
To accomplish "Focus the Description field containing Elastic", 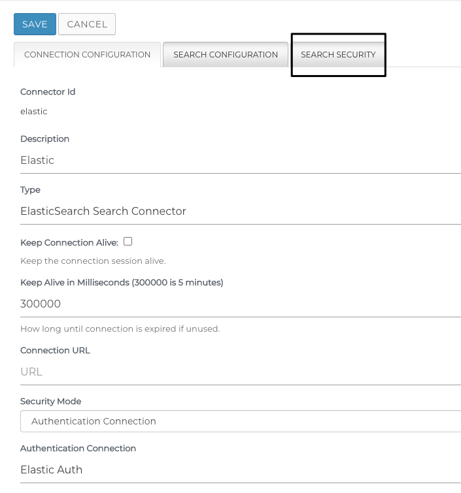I will (x=241, y=161).
